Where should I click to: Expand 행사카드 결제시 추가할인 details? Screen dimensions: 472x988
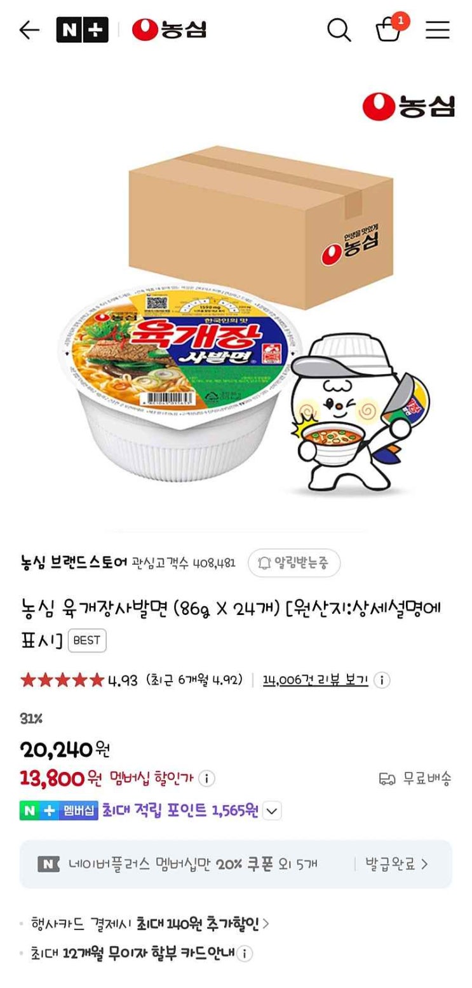pyautogui.click(x=144, y=924)
